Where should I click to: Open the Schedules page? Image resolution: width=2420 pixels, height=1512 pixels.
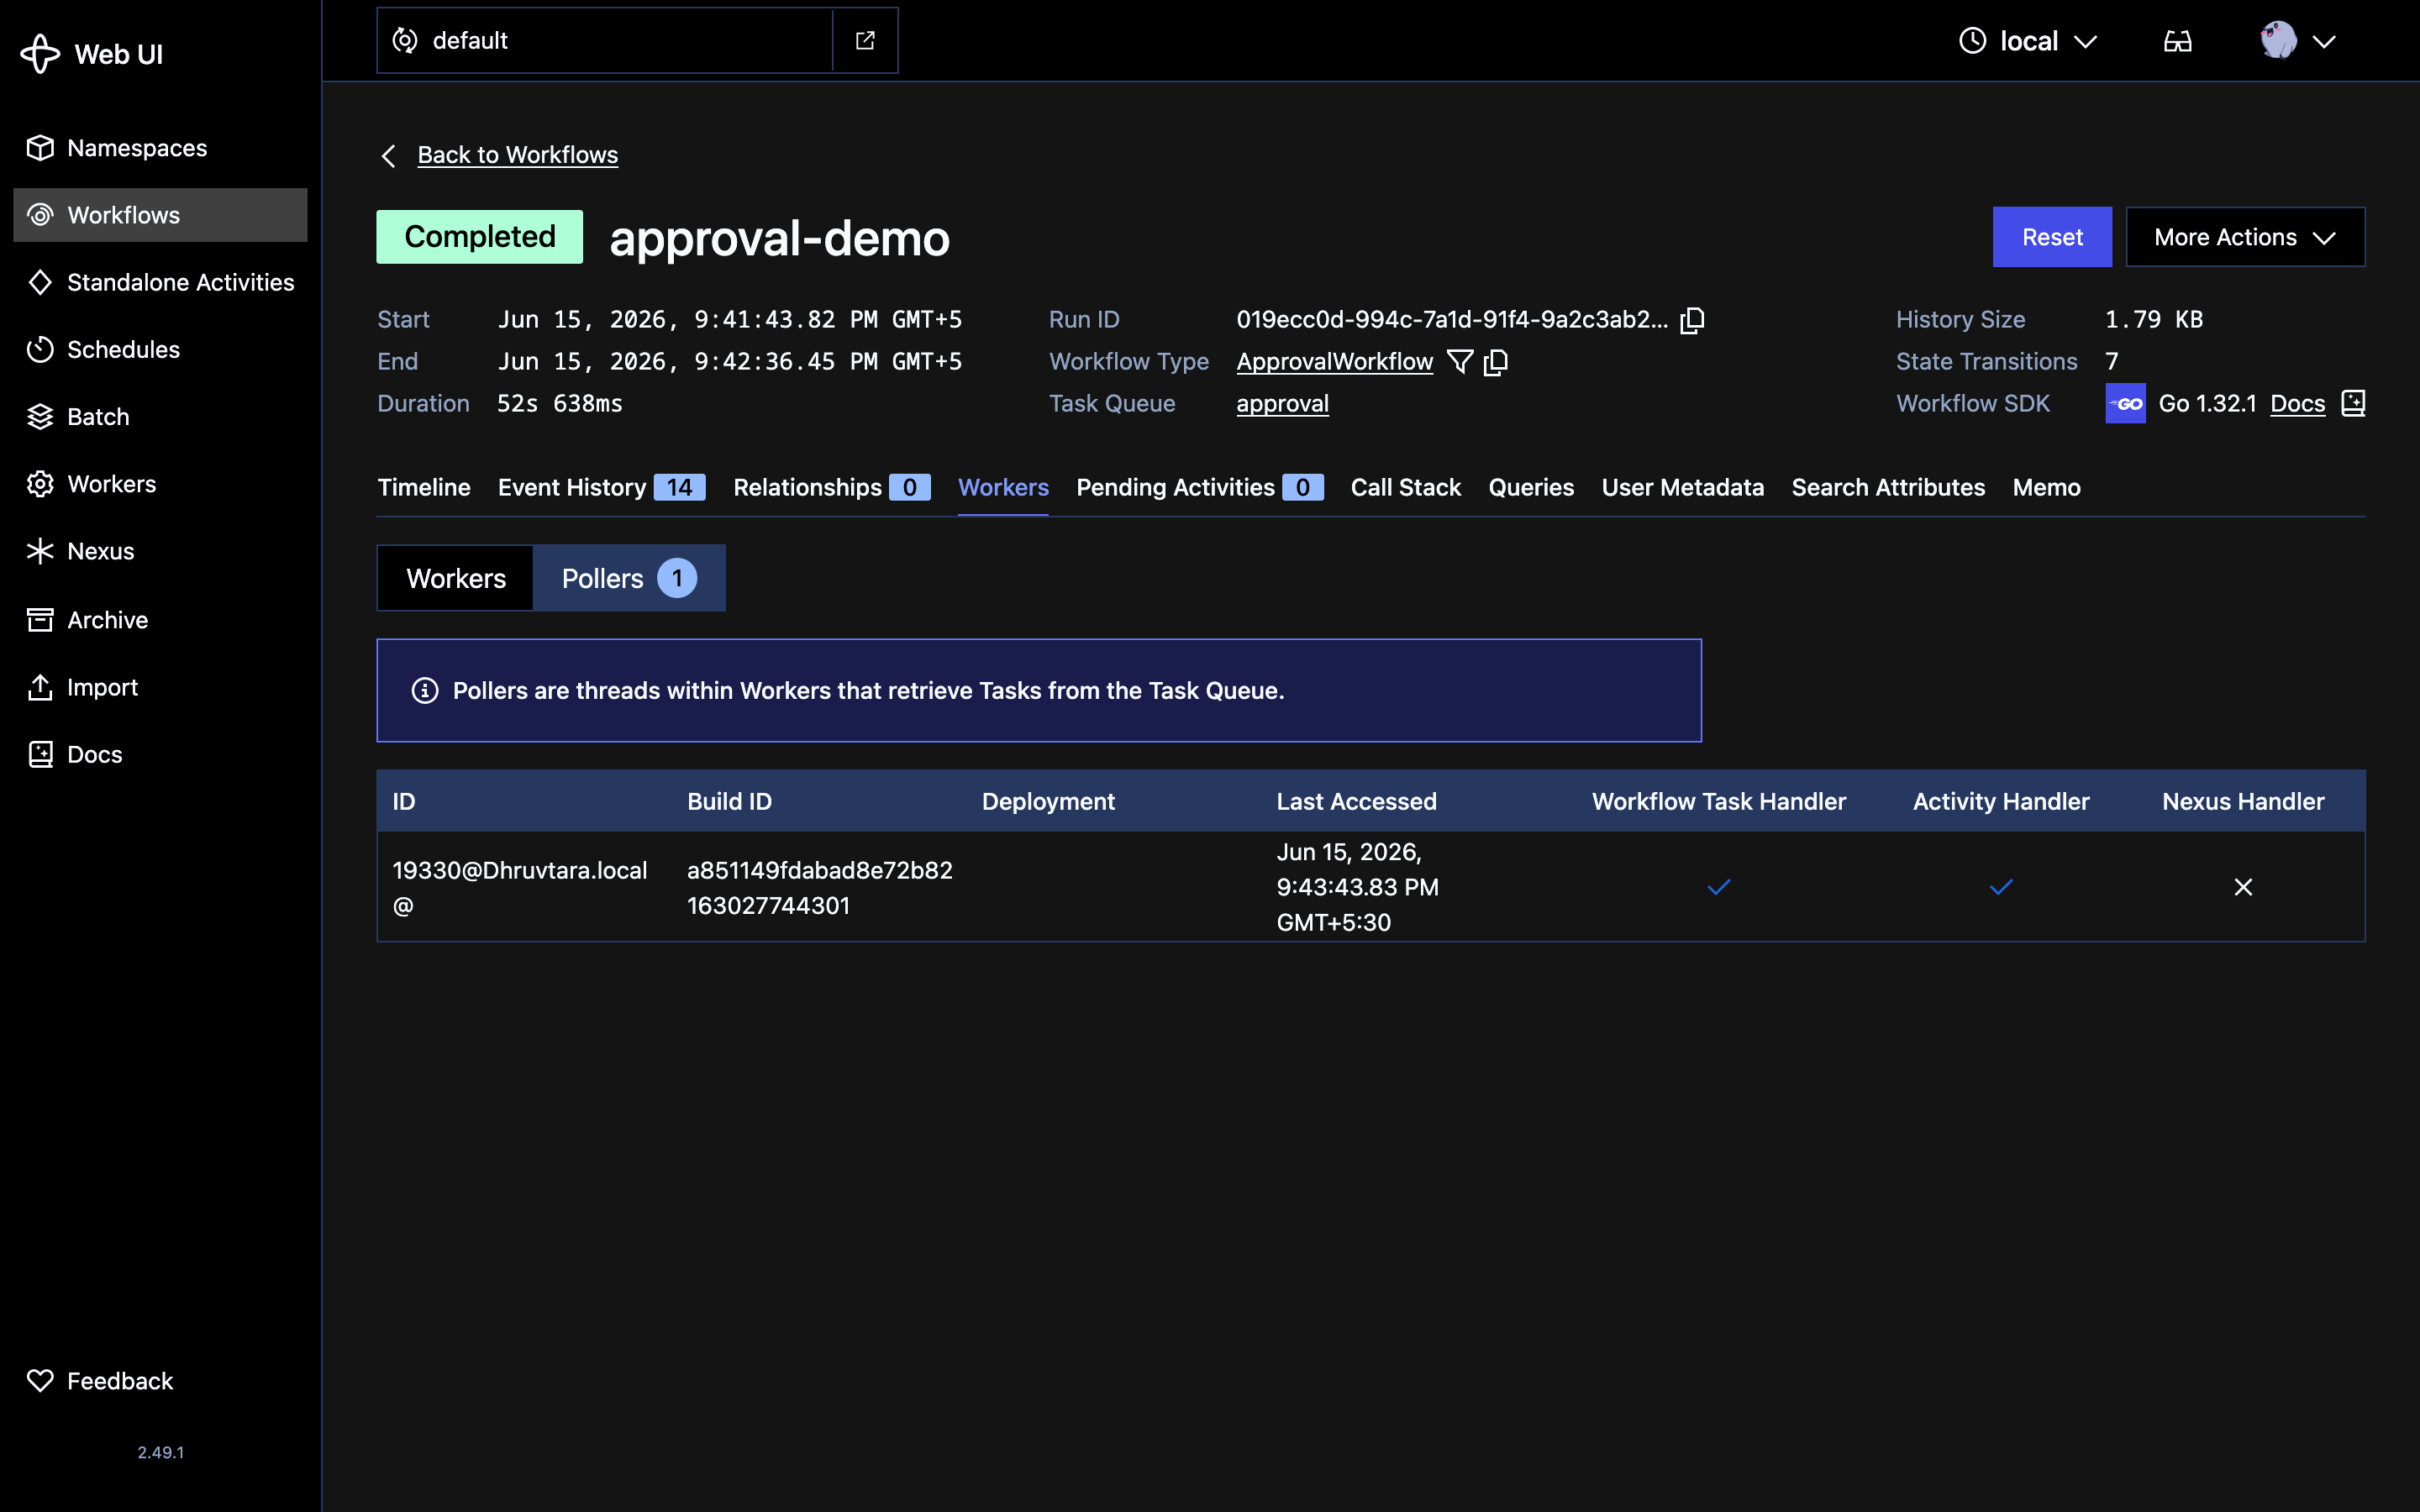[x=160, y=349]
